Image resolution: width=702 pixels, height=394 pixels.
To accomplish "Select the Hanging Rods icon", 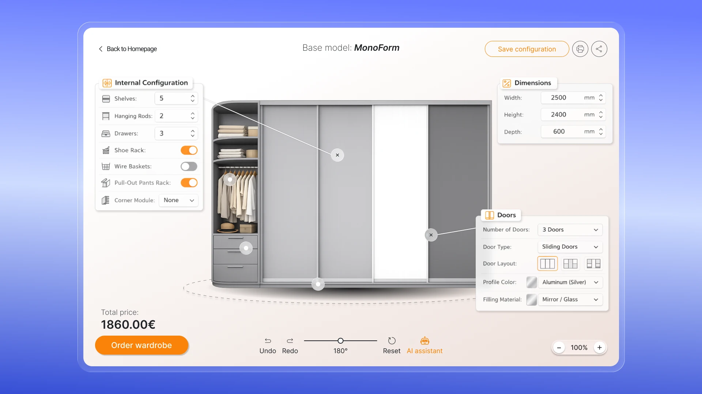I will coord(106,116).
